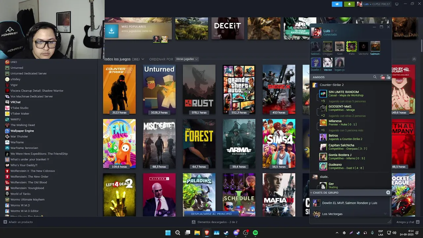Open the Los Vectorgas group chat
The width and height of the screenshot is (423, 238).
click(x=332, y=214)
